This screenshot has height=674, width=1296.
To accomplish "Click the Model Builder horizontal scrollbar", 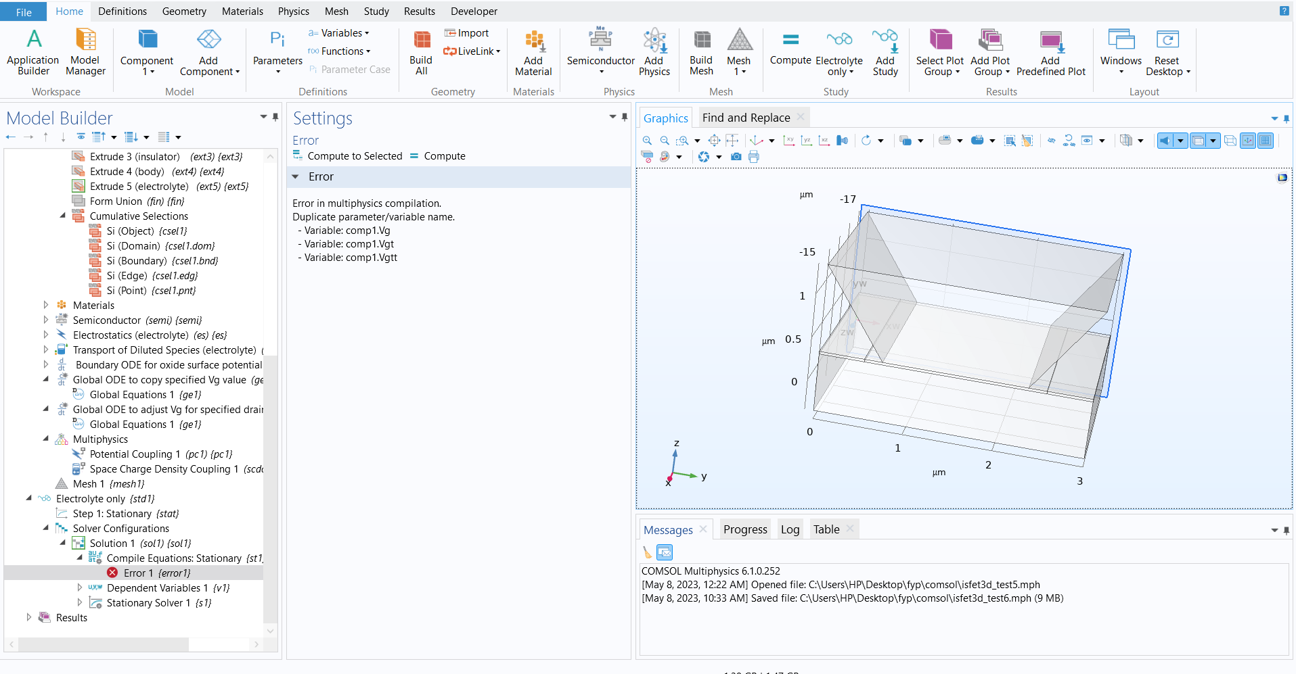I will point(102,644).
